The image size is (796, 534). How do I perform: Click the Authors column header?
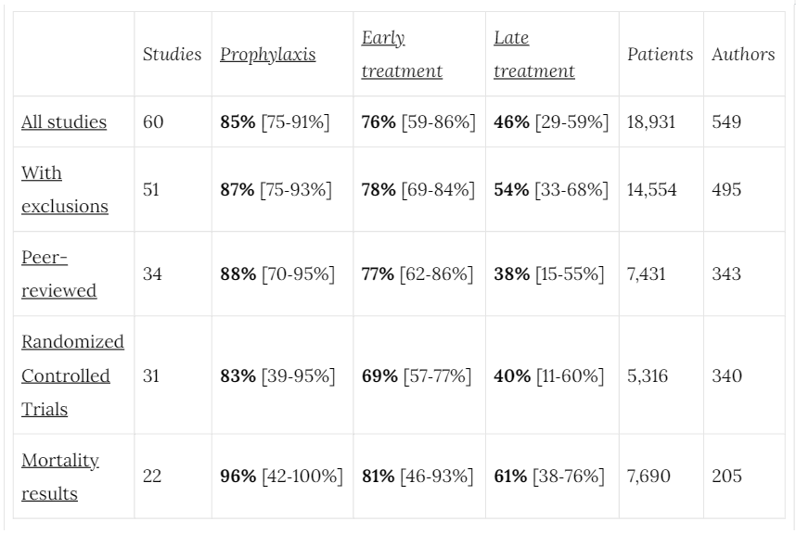point(743,55)
